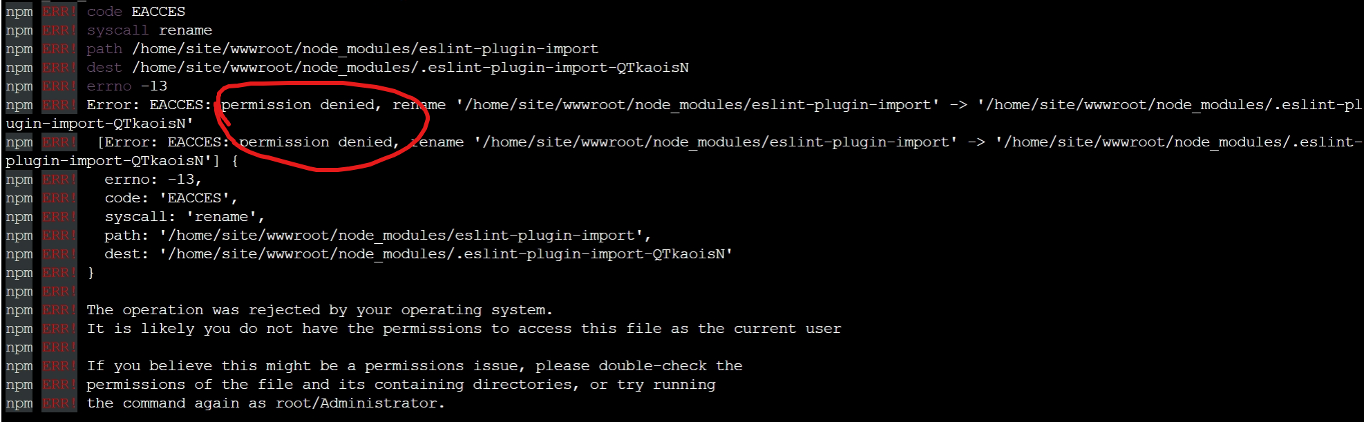
Task: Click the words 'current user' in the message
Action: [x=787, y=329]
